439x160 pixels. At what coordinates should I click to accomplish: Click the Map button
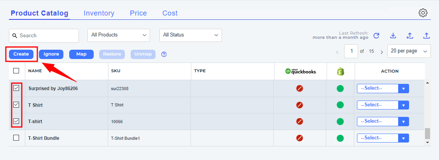(x=81, y=54)
